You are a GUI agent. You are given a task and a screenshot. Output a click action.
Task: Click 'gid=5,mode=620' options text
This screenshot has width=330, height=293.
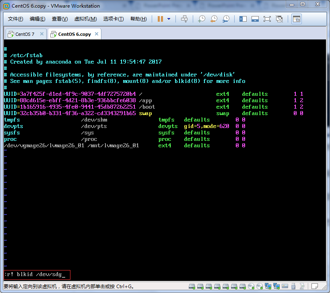tap(206, 126)
